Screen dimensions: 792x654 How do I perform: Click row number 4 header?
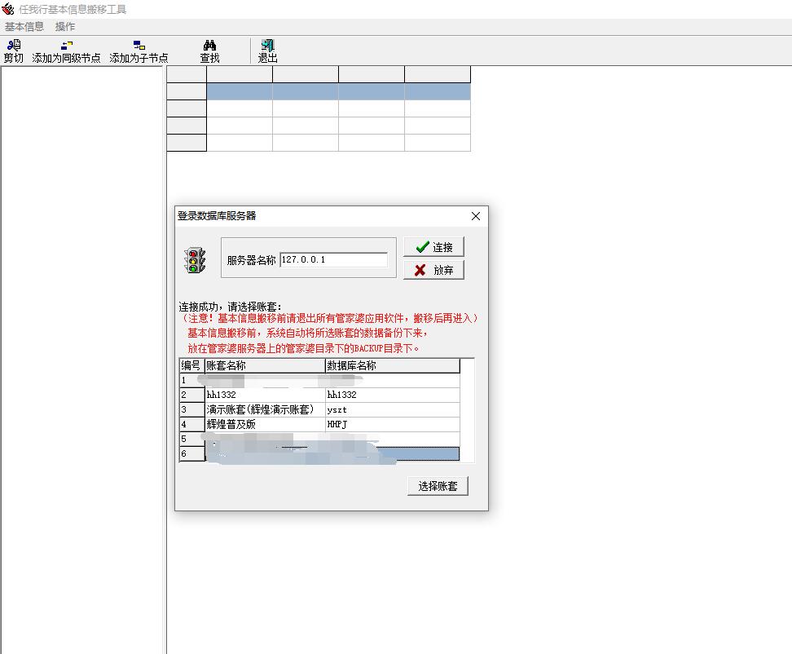pyautogui.click(x=192, y=424)
